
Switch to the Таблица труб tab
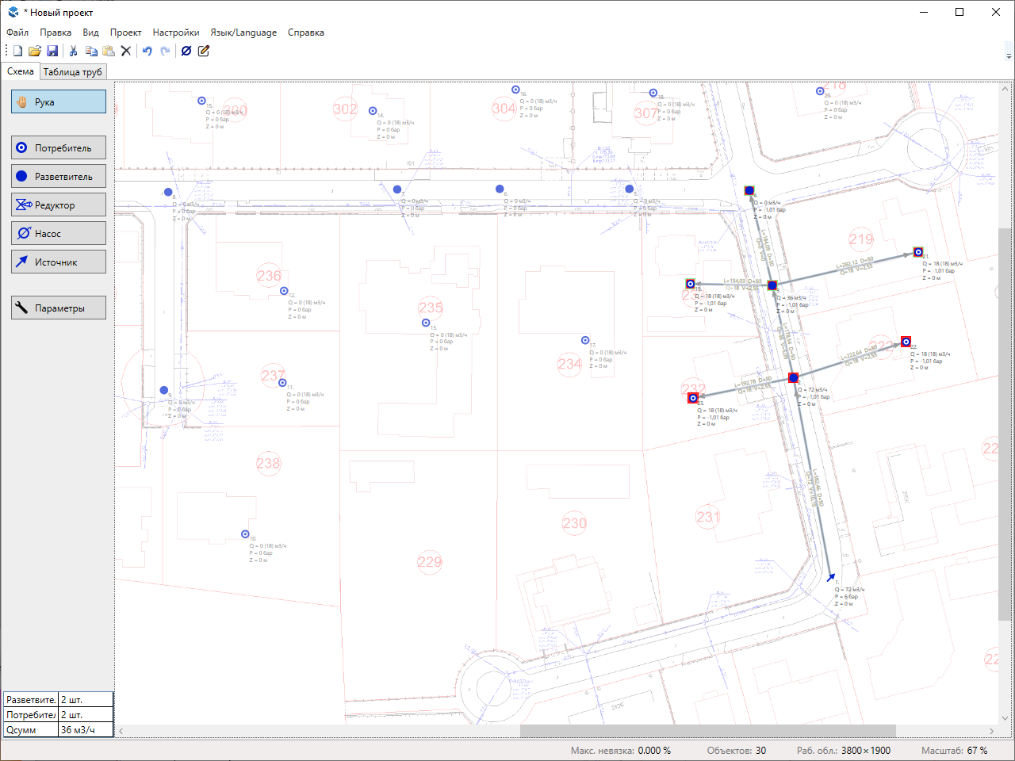click(x=72, y=71)
